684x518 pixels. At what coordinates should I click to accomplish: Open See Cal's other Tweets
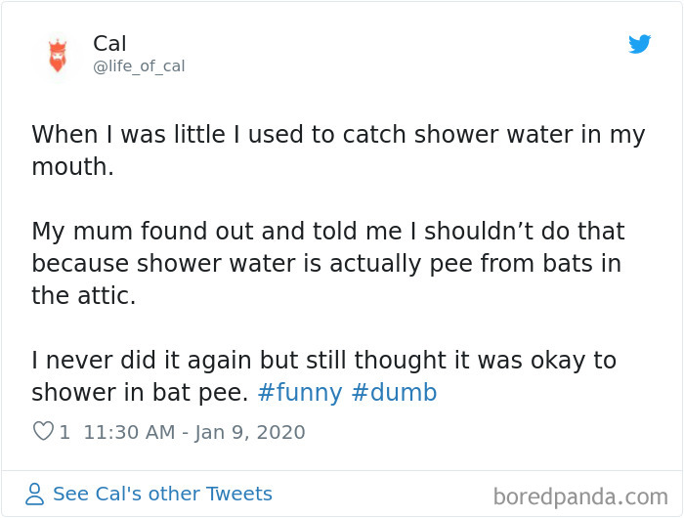coord(162,495)
